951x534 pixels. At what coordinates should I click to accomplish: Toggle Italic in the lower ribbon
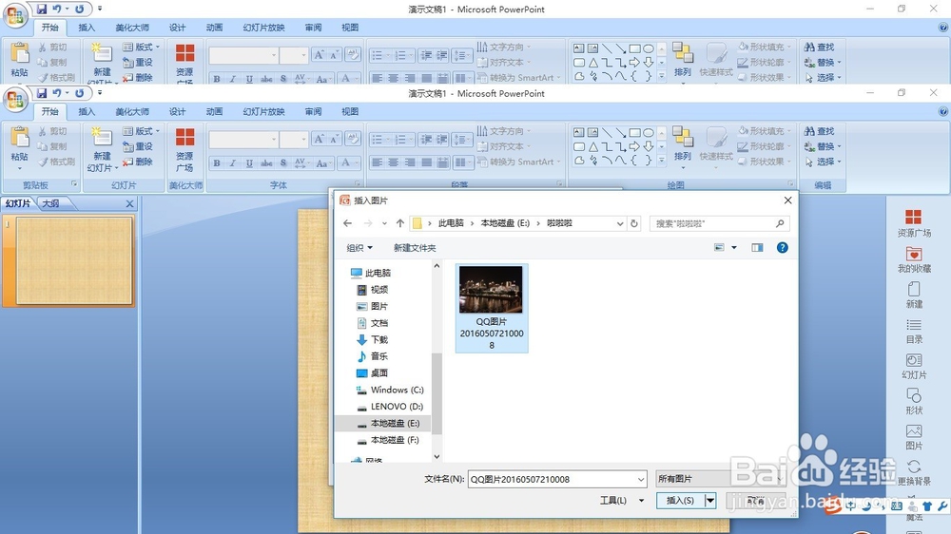(233, 162)
